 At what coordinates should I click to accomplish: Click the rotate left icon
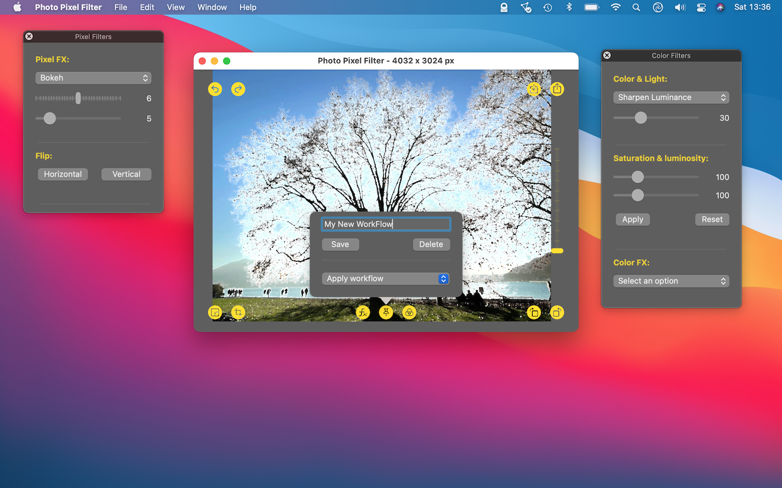click(x=534, y=313)
